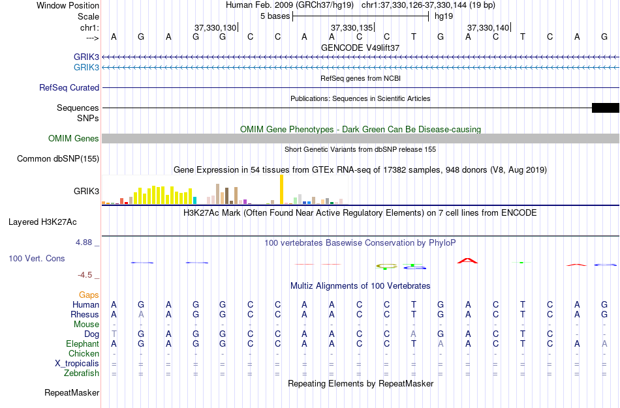620x408 pixels.
Task: Click position marker 37,330,140
Action: (x=488, y=27)
